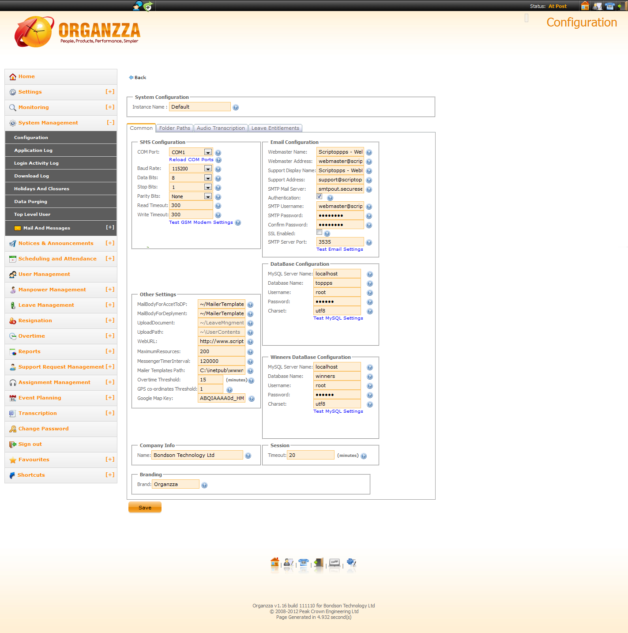Open Login Activity Log in sidebar
This screenshot has height=633, width=628.
pyautogui.click(x=61, y=163)
